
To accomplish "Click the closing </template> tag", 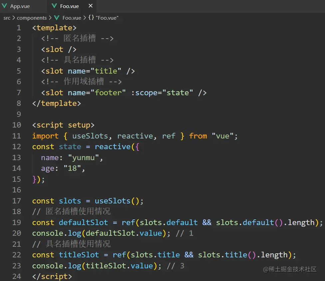I will (57, 104).
